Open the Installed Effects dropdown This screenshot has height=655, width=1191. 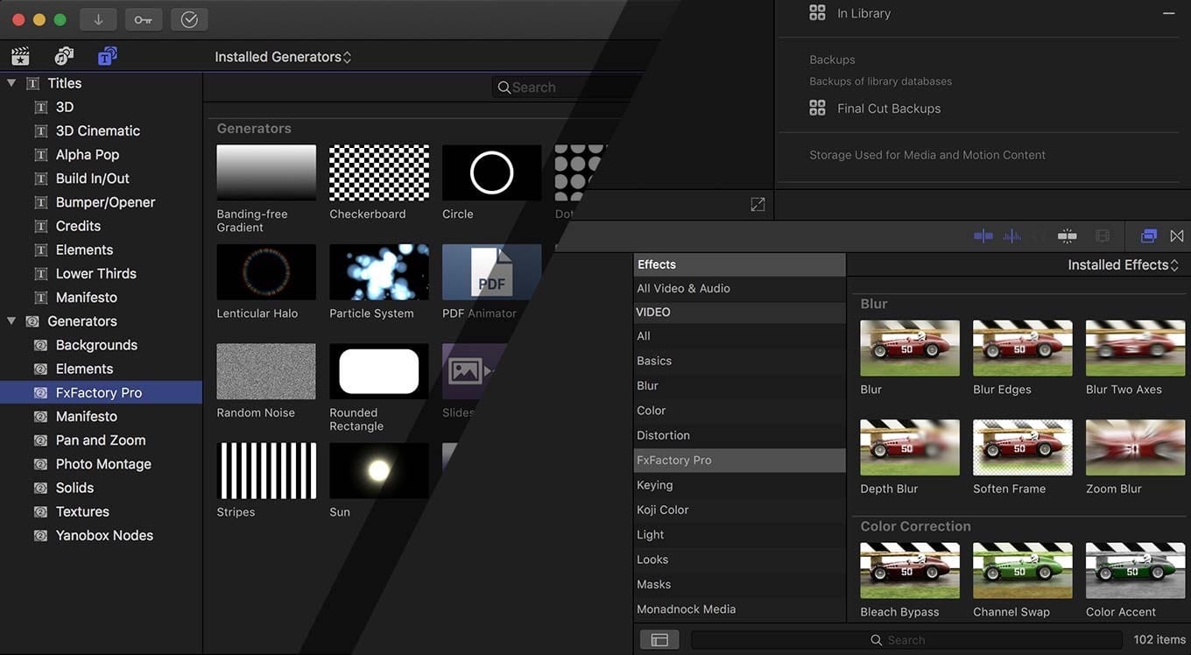1124,264
